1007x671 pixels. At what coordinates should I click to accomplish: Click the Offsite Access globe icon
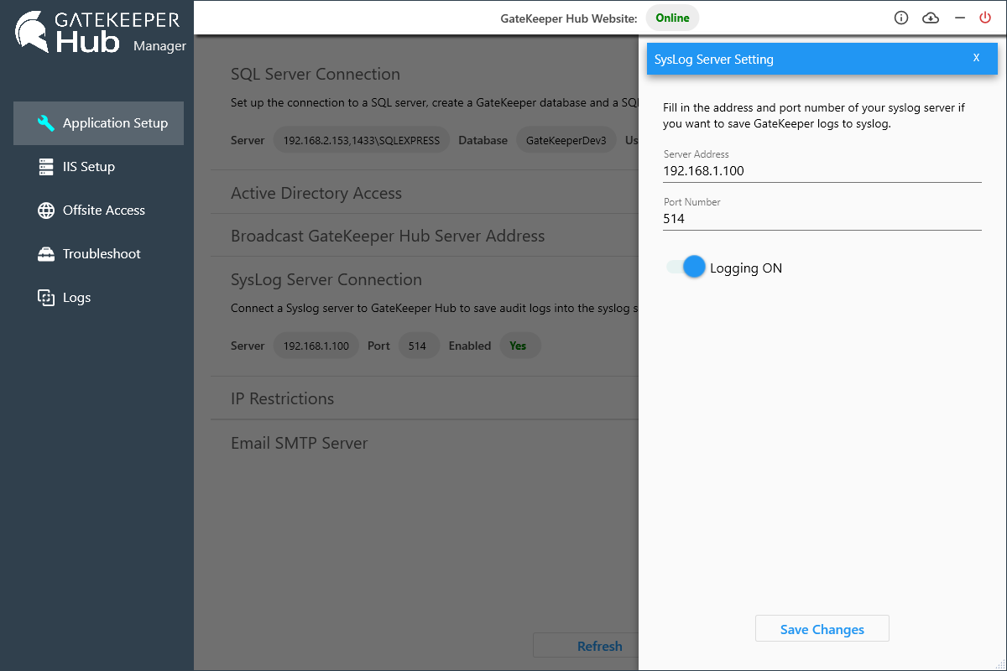(46, 211)
